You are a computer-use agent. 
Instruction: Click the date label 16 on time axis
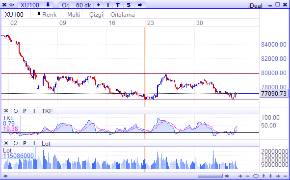[112, 23]
